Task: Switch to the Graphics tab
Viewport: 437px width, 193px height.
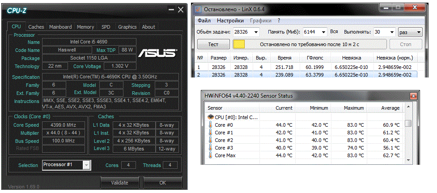Action: tap(127, 27)
